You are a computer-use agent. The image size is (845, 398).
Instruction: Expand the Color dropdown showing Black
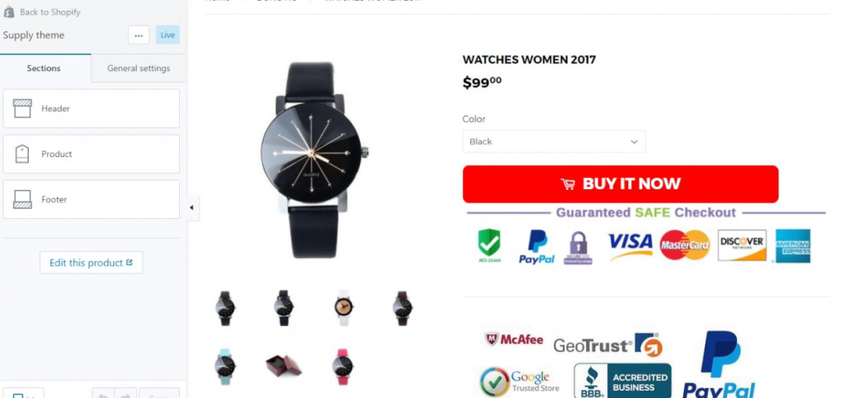554,141
